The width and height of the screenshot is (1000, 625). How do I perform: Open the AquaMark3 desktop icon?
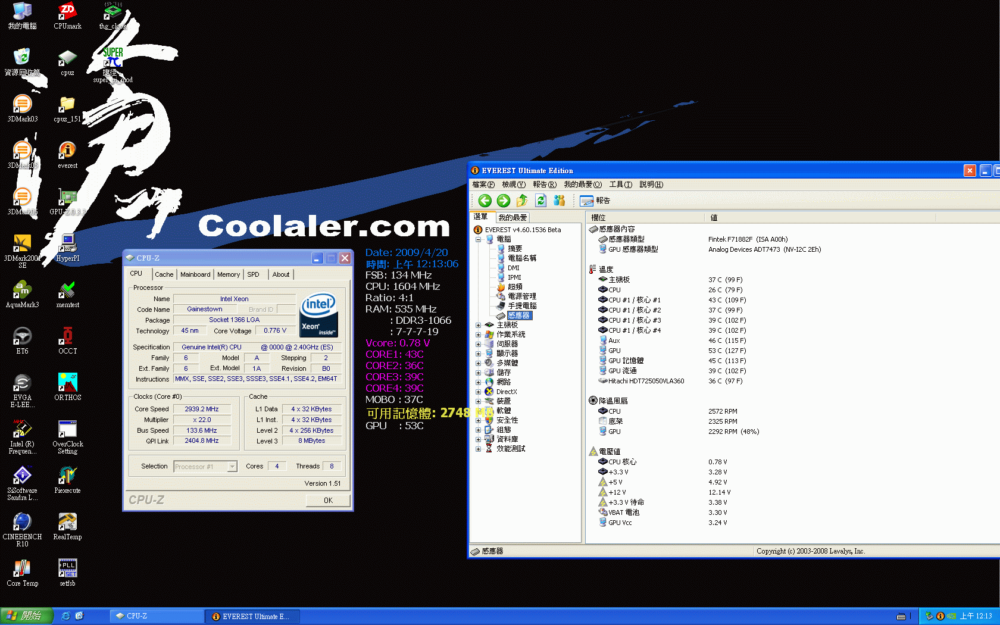tap(22, 295)
